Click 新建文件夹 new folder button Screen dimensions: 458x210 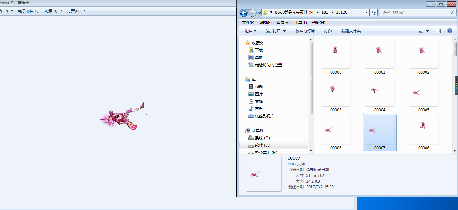click(351, 31)
